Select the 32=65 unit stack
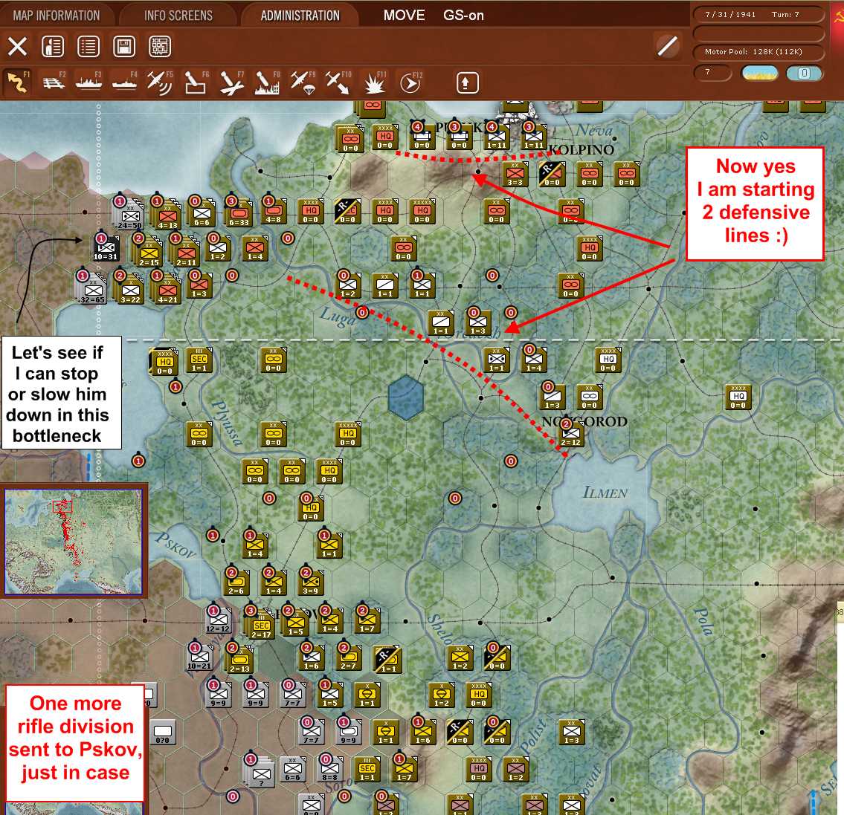The width and height of the screenshot is (844, 815). [93, 289]
